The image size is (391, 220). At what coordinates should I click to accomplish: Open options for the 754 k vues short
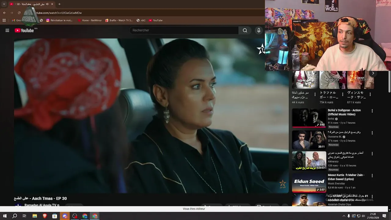click(342, 94)
